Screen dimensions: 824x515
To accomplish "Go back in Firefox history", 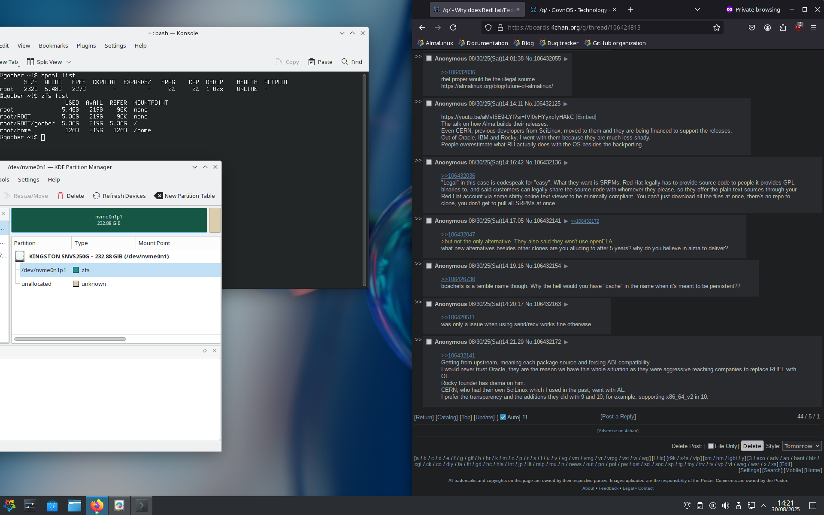I will 422,27.
